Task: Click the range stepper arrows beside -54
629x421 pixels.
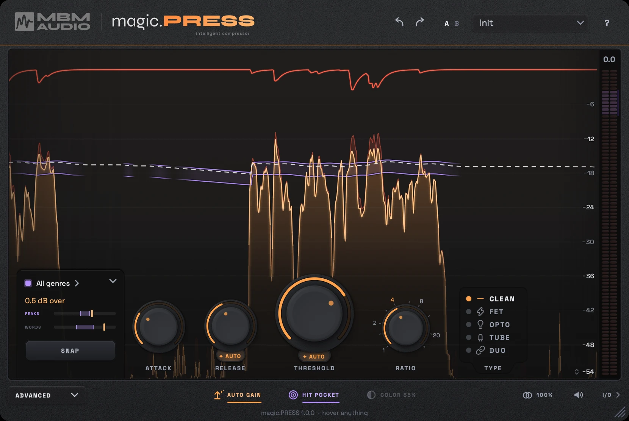Action: 577,372
